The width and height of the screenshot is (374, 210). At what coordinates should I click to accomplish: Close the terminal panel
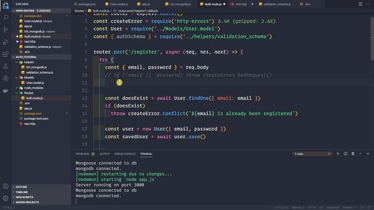(x=368, y=154)
